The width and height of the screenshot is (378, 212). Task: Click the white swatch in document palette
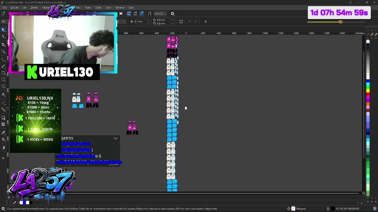[x=27, y=203]
